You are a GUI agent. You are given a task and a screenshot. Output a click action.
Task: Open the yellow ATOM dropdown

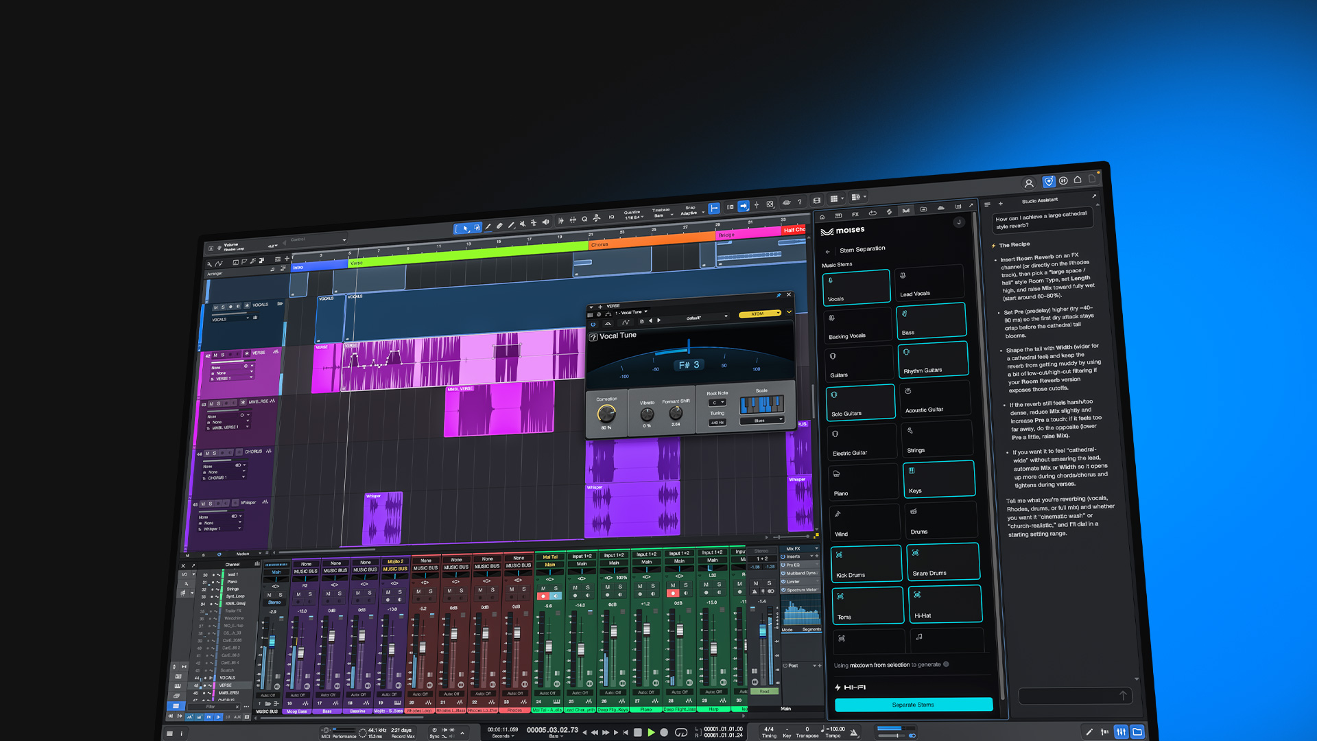point(760,314)
